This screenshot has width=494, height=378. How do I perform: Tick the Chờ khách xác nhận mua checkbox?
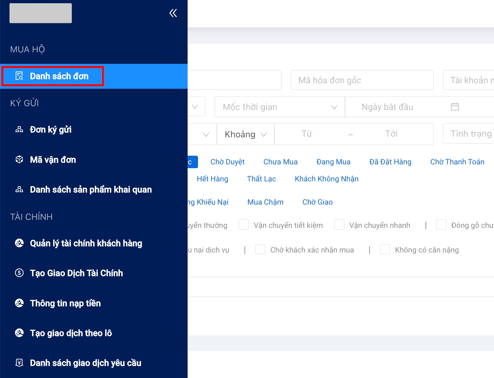click(260, 249)
